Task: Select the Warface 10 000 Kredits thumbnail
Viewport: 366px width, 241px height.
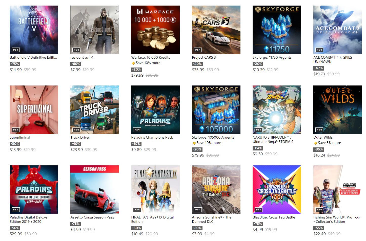Action: tap(155, 30)
